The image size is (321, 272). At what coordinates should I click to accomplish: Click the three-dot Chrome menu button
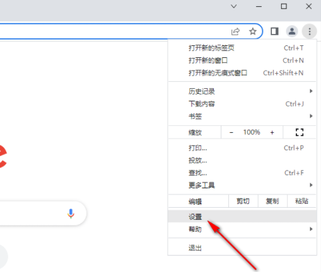click(310, 31)
